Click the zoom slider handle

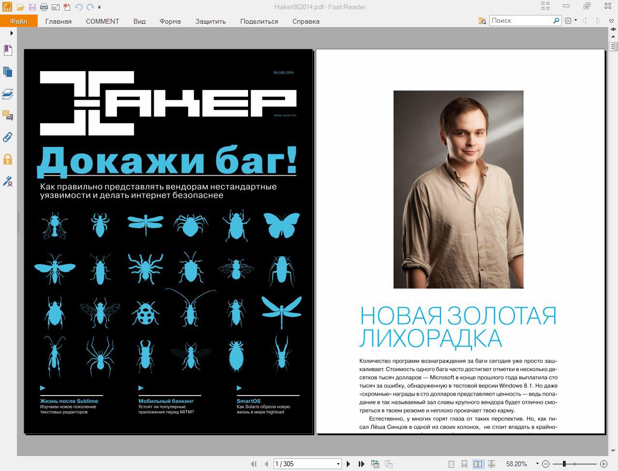pyautogui.click(x=564, y=464)
